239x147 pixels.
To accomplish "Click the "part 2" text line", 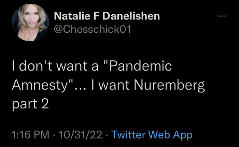I will [x=30, y=104].
